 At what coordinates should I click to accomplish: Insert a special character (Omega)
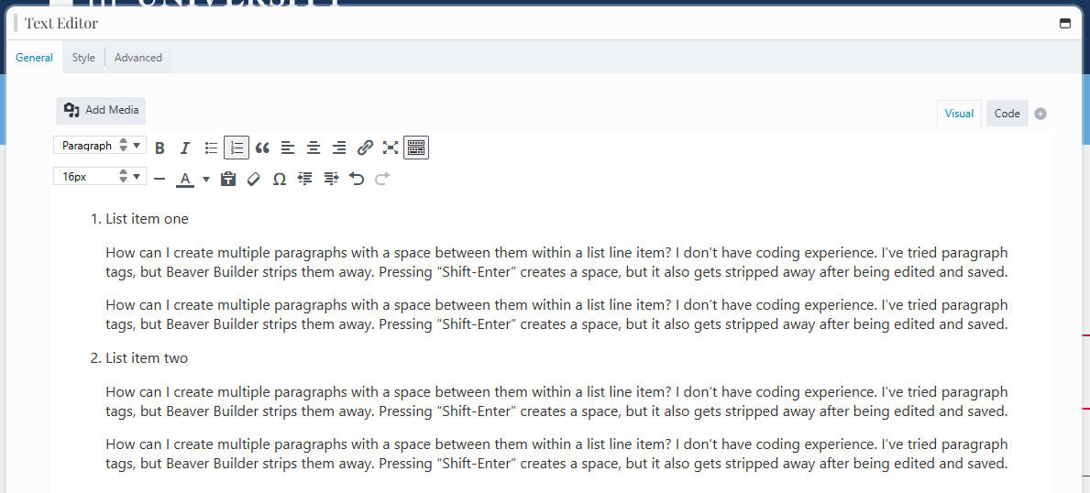click(x=280, y=179)
